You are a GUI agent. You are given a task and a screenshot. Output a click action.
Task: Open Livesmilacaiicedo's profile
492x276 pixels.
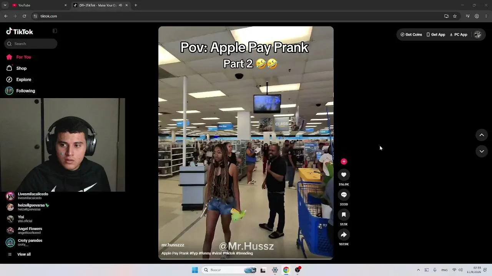click(28, 196)
